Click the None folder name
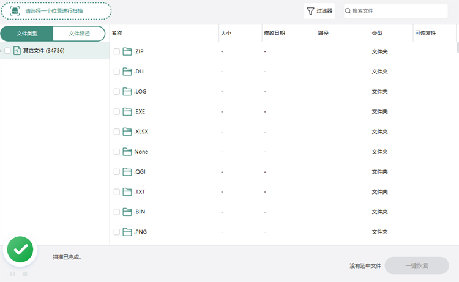 click(x=141, y=152)
